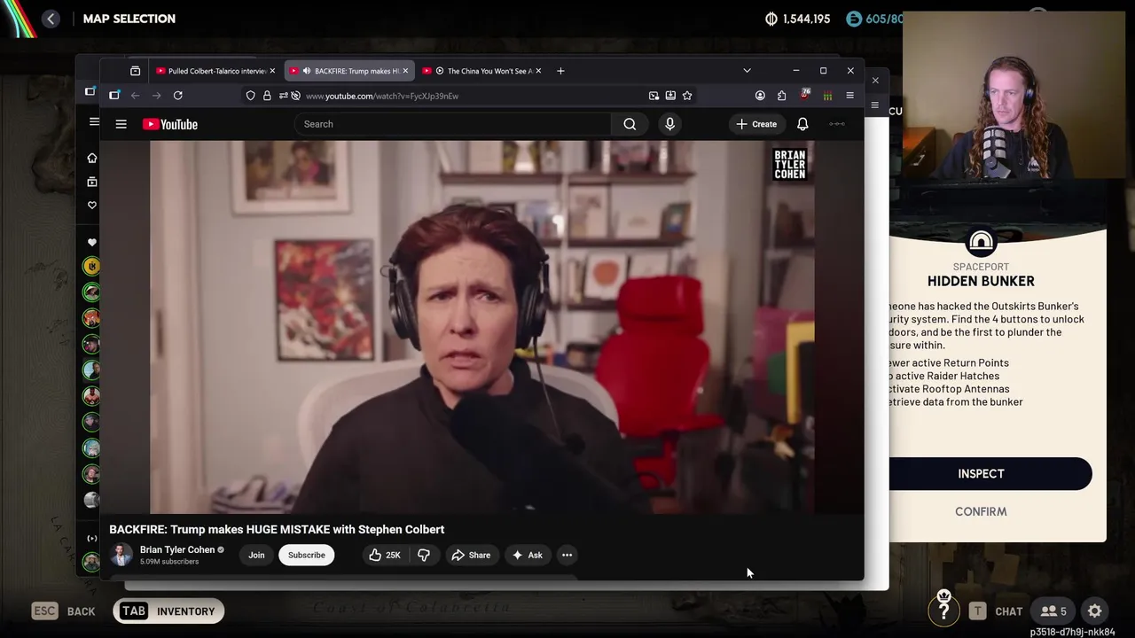Expand the list all tabs chevron
The image size is (1135, 638).
pos(747,71)
